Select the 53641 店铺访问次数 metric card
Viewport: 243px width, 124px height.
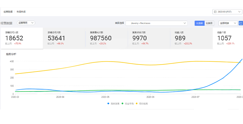(x=64, y=38)
